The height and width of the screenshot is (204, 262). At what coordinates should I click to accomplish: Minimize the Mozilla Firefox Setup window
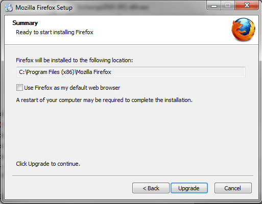click(x=214, y=6)
